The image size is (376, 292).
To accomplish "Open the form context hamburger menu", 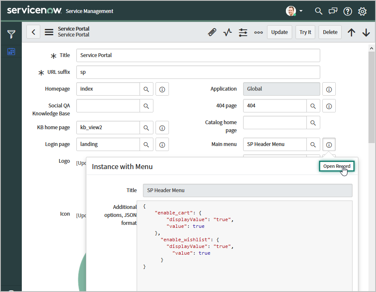I will pos(49,32).
